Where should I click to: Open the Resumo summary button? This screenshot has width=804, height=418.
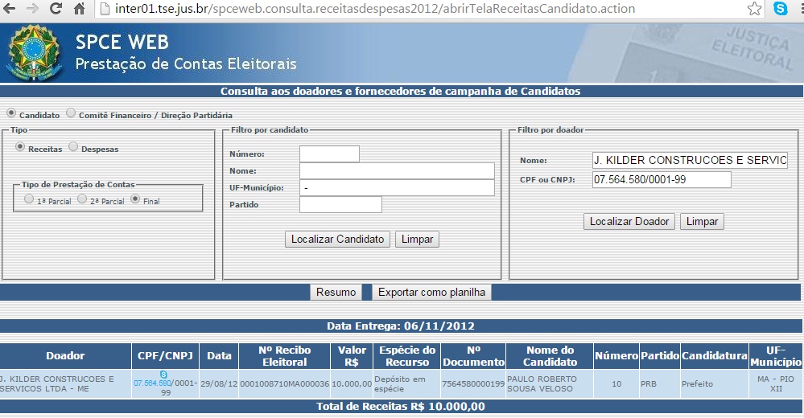tap(336, 292)
